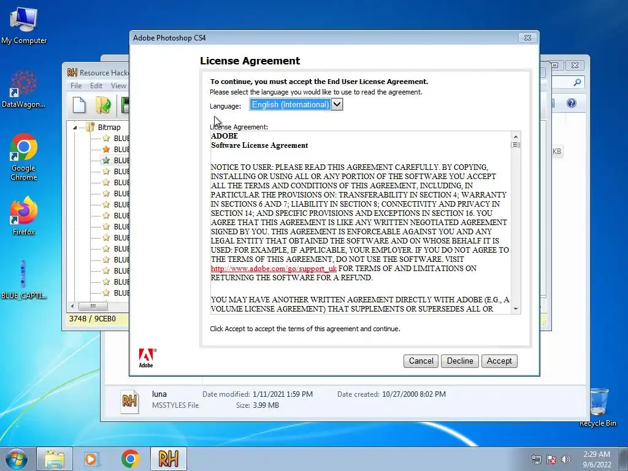The image size is (628, 471).
Task: Select Google Chrome desktop shortcut
Action: [24, 157]
